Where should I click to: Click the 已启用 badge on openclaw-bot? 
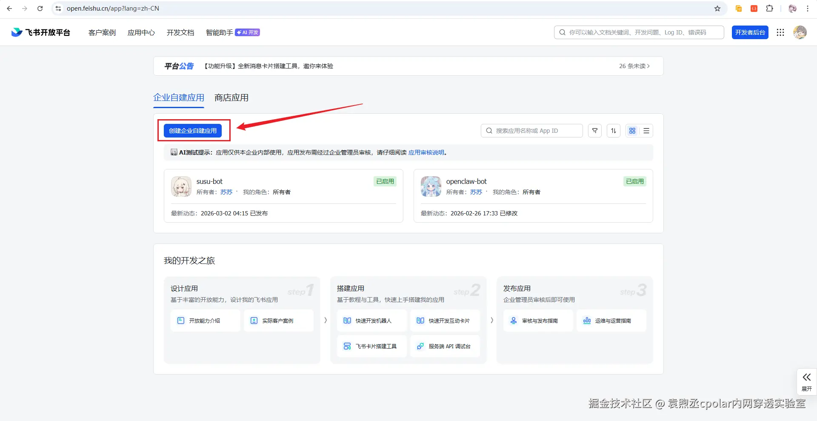click(x=635, y=181)
